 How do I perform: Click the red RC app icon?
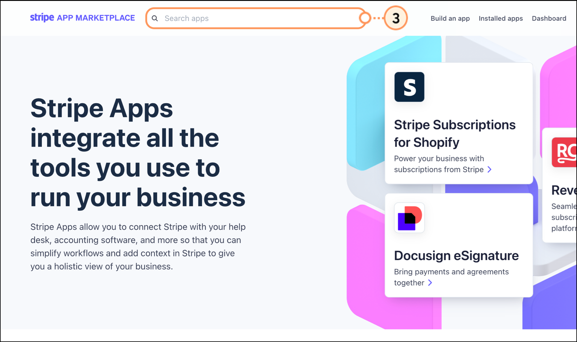(564, 152)
